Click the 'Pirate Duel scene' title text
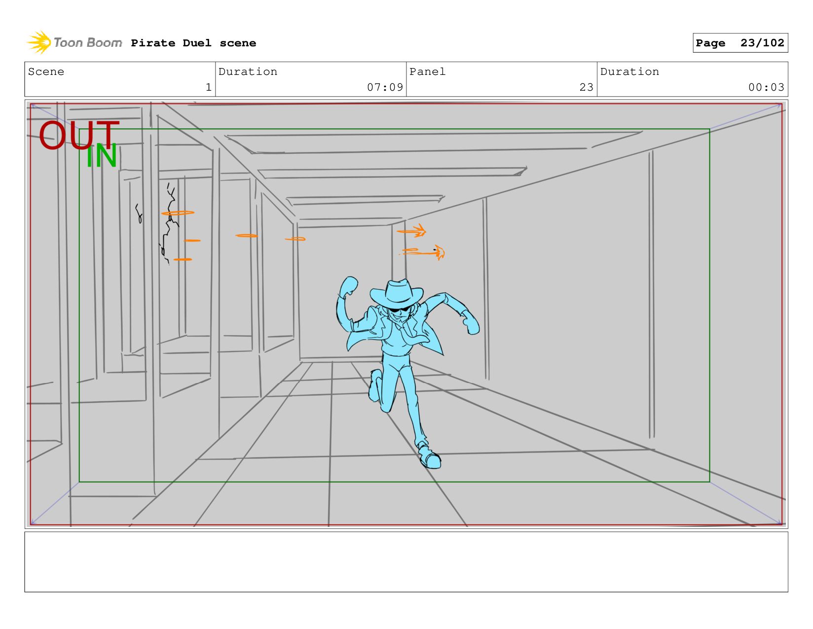This screenshot has width=813, height=629. pyautogui.click(x=193, y=43)
